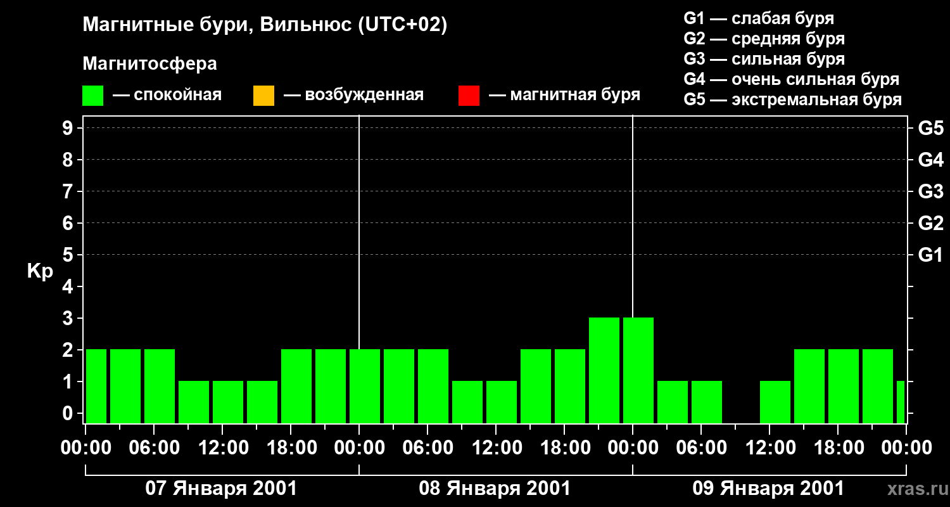The image size is (950, 507).
Task: Click the 06:00 time label above 09 Января
Action: tap(701, 448)
